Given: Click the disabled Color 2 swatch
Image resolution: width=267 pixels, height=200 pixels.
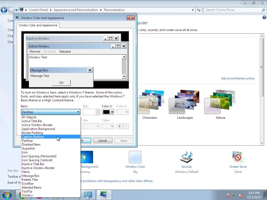Looking at the screenshot, I should tap(123, 112).
